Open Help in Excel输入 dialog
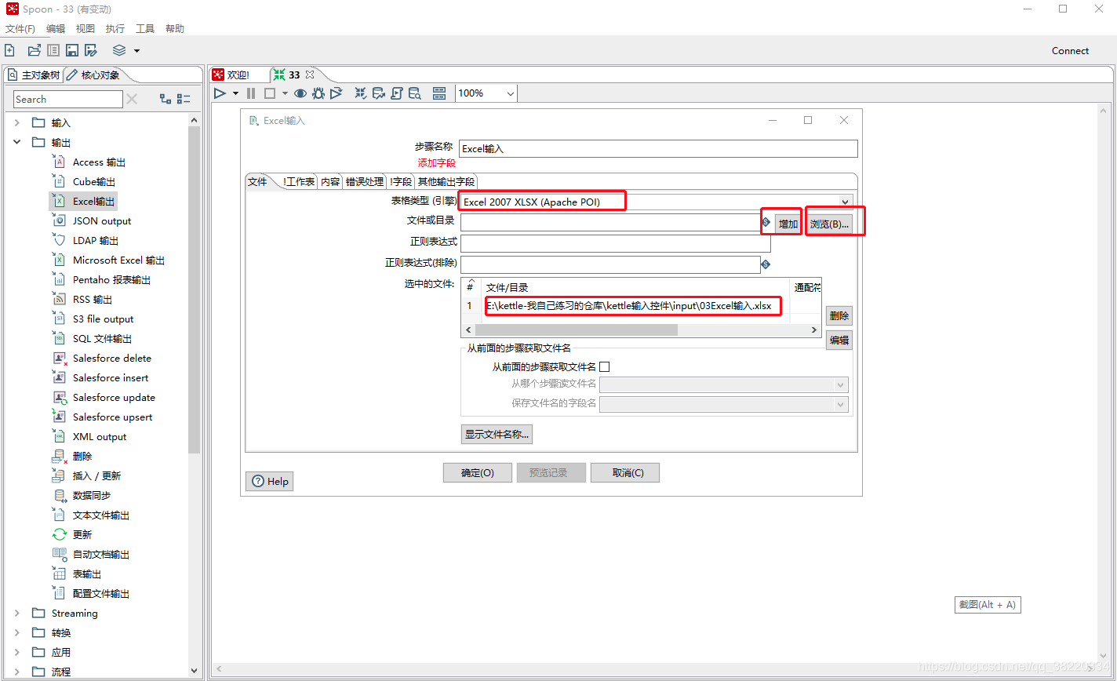 pos(270,481)
